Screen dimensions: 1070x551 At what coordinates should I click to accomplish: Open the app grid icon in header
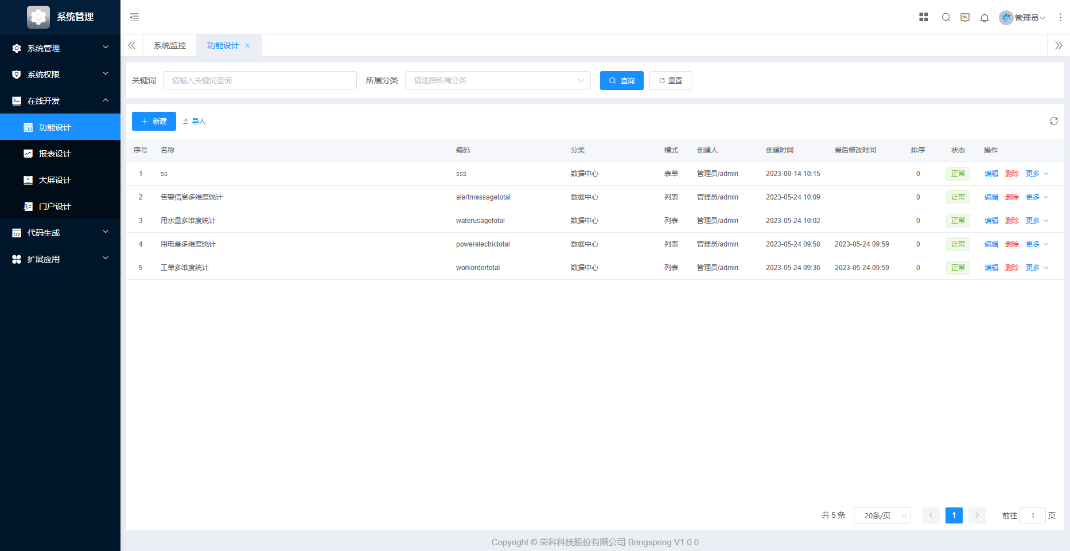click(924, 17)
